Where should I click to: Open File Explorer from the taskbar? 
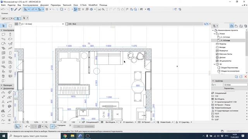(x=72, y=136)
